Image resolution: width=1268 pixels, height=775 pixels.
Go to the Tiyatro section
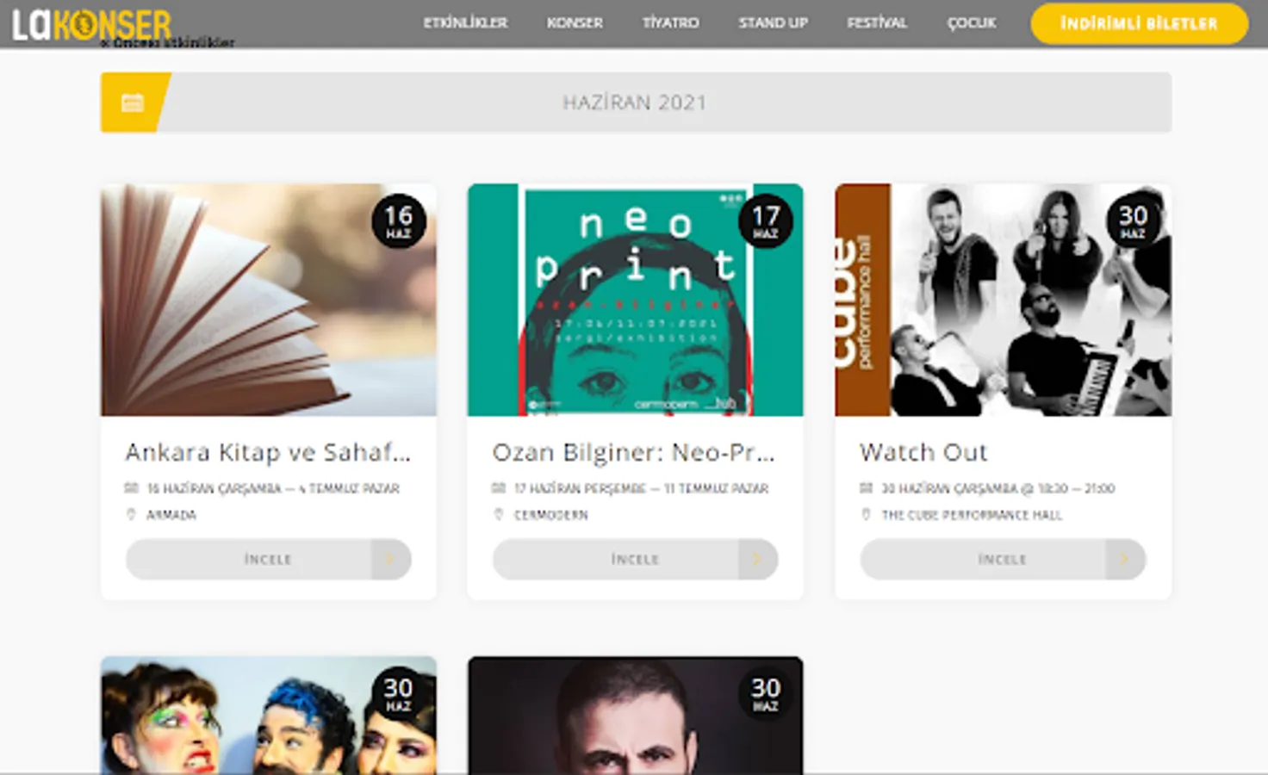click(x=670, y=22)
